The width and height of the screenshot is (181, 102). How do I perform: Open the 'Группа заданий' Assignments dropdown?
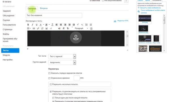[x=62, y=62]
